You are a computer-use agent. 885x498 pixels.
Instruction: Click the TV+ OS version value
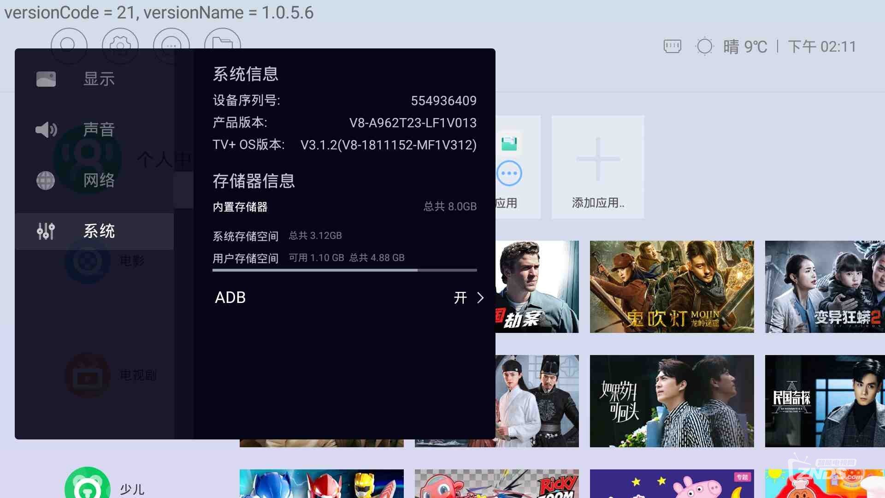coord(389,145)
